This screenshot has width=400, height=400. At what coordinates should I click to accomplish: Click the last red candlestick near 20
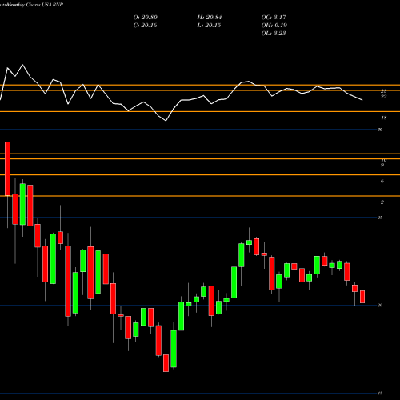tap(362, 297)
